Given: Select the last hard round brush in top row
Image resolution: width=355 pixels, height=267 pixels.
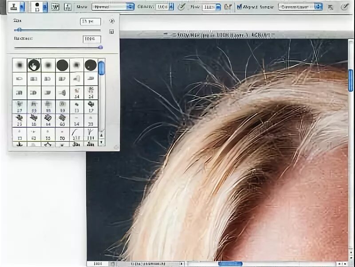Looking at the screenshot, I should coord(91,65).
